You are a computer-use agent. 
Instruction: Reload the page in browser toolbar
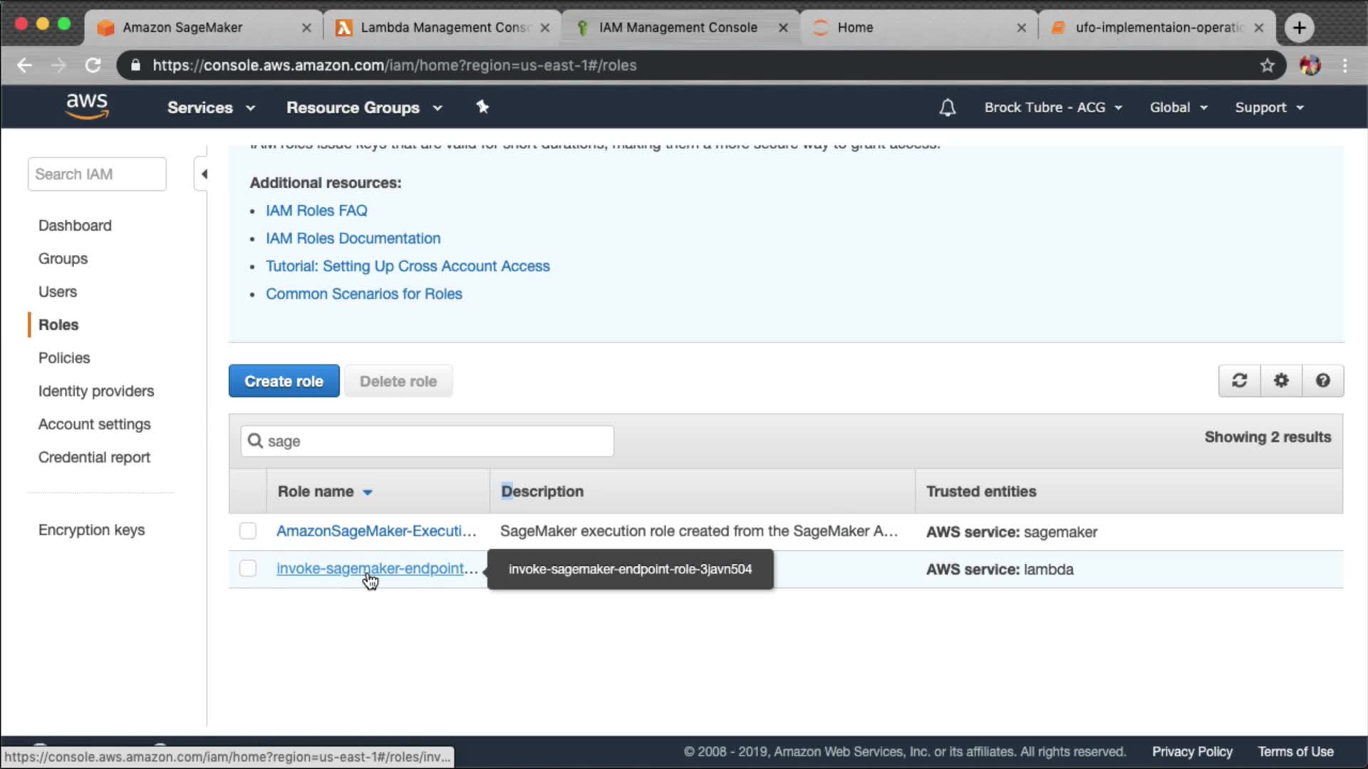click(93, 66)
